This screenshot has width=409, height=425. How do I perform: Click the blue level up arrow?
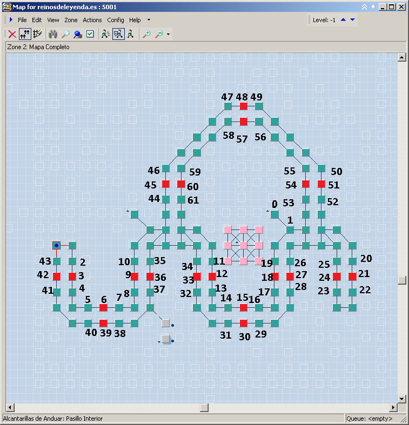[x=343, y=20]
